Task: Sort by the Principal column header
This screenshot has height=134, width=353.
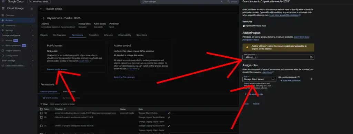Action: click(60, 109)
